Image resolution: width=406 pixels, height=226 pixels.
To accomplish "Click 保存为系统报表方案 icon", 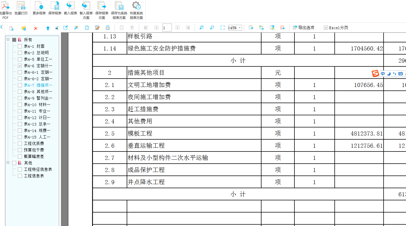I will [x=119, y=5].
